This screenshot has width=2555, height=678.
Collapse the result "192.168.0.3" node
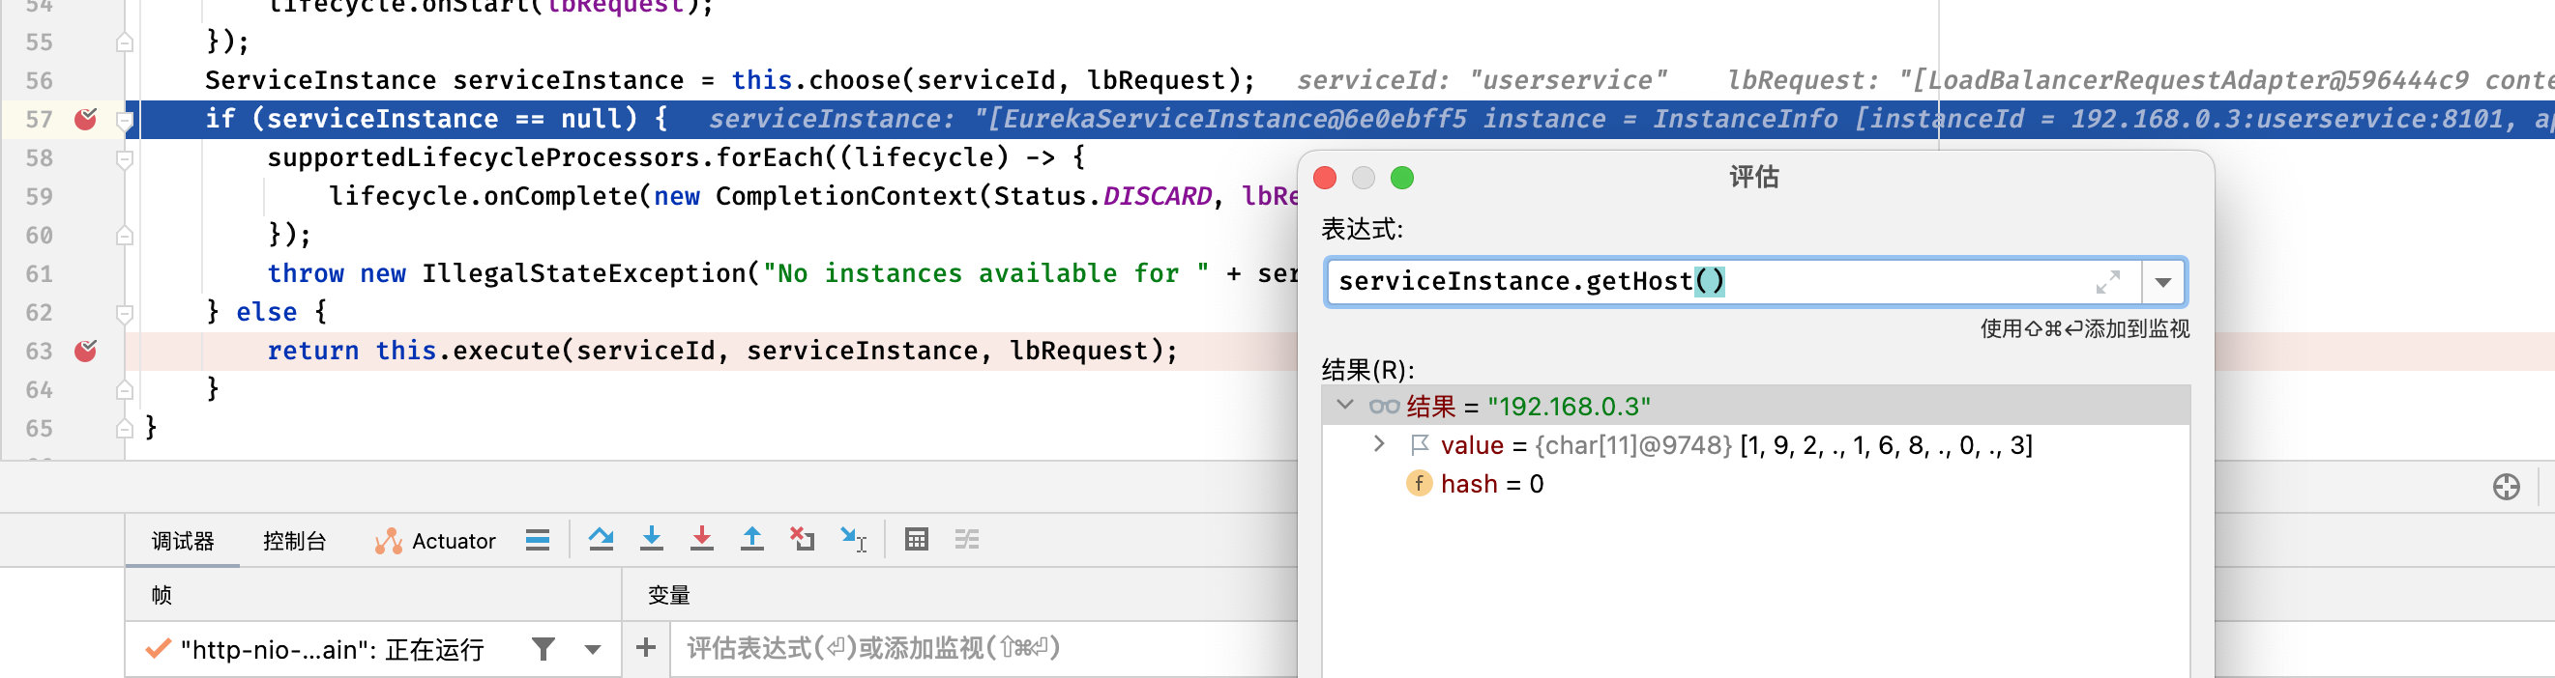pyautogui.click(x=1345, y=405)
